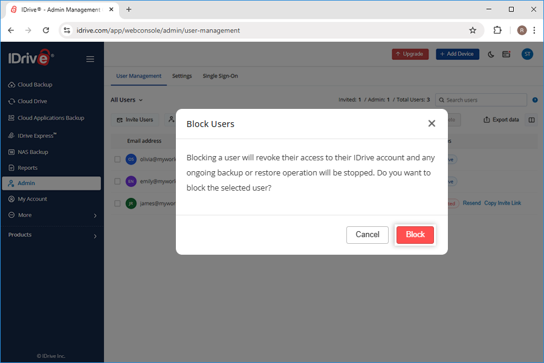Viewport: 544px width, 363px height.
Task: Switch to the Settings tab
Action: (182, 76)
